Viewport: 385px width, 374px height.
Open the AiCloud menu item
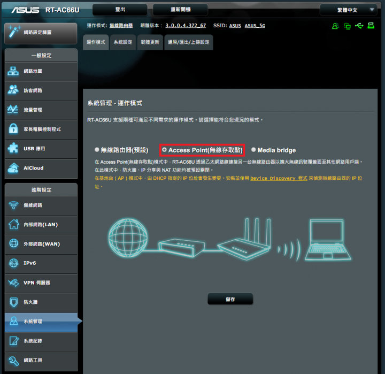click(41, 168)
